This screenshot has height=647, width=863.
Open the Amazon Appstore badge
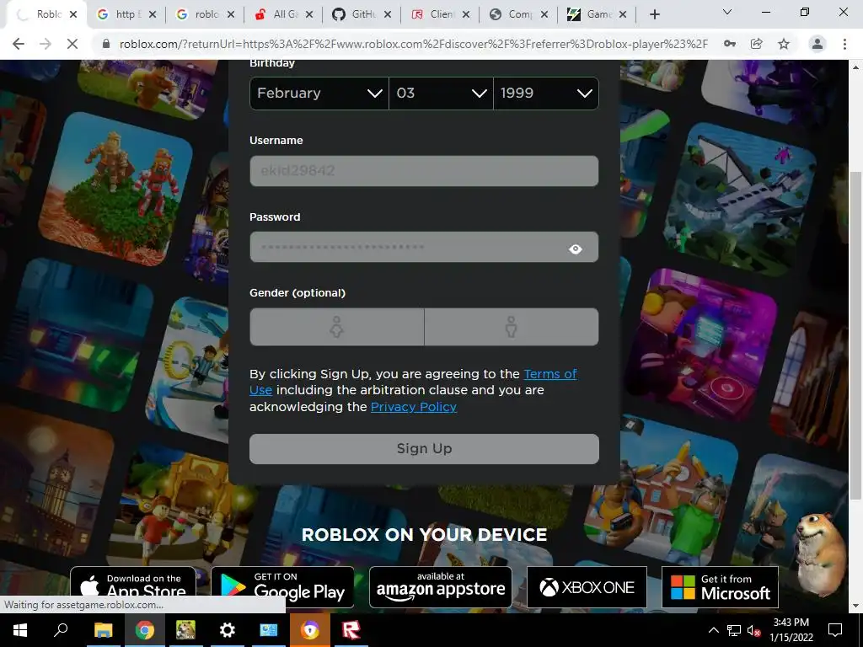coord(440,587)
